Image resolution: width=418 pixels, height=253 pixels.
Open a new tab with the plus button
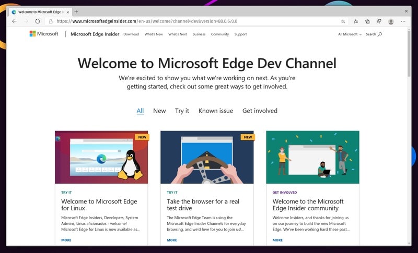click(x=76, y=11)
